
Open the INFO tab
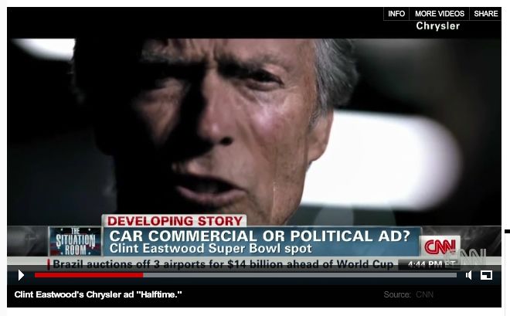[x=396, y=14]
